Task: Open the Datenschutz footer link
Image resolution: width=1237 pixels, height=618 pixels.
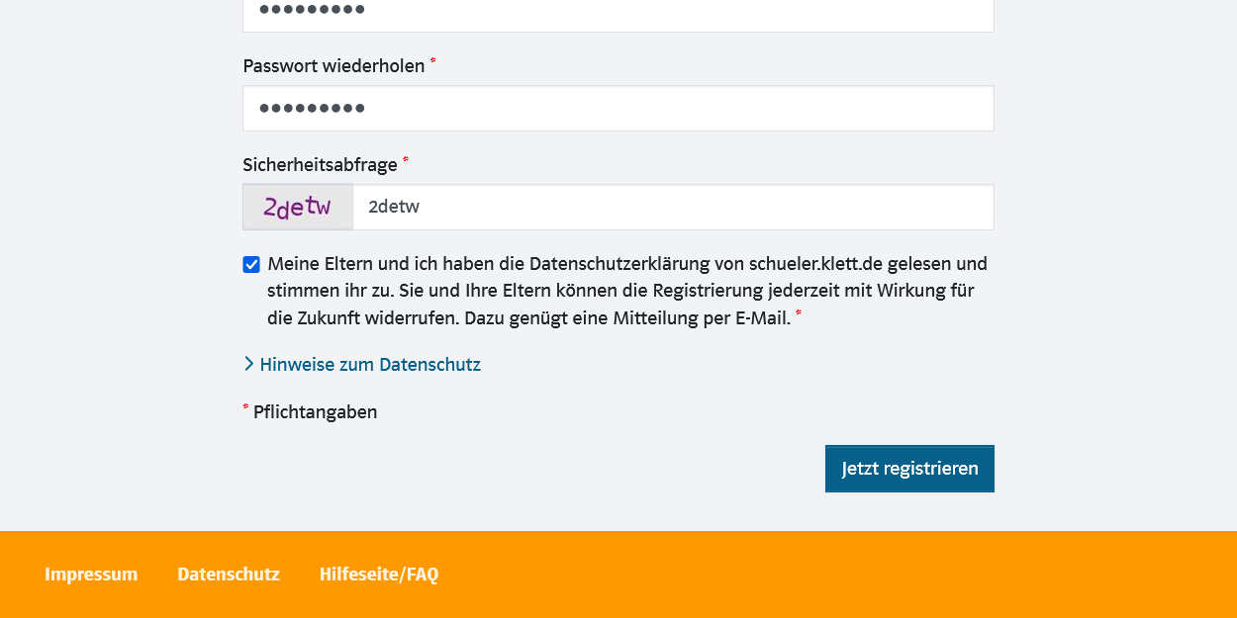Action: [229, 574]
